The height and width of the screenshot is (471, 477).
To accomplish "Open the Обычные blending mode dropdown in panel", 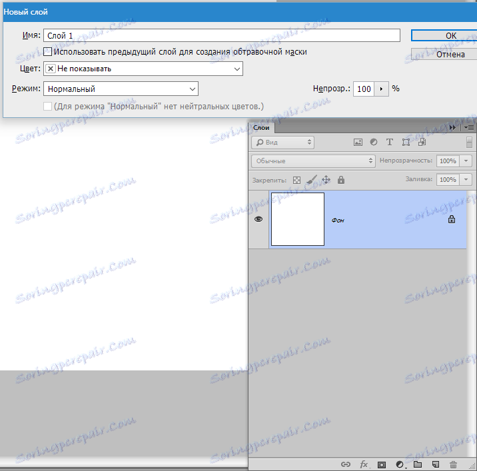I will click(x=313, y=161).
